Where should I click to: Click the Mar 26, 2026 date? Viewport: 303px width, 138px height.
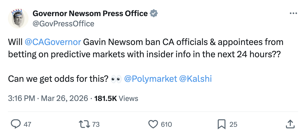click(64, 98)
